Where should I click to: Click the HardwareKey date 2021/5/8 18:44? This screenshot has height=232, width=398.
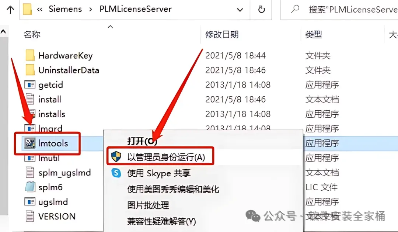click(235, 55)
